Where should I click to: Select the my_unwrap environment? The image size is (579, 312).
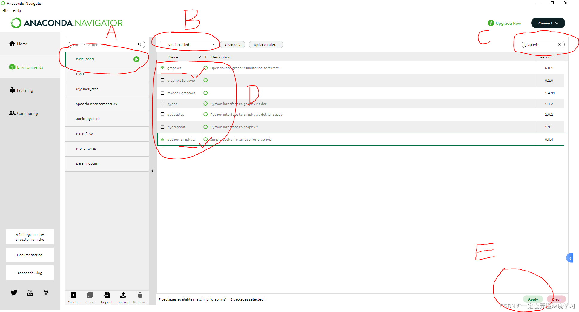point(107,149)
